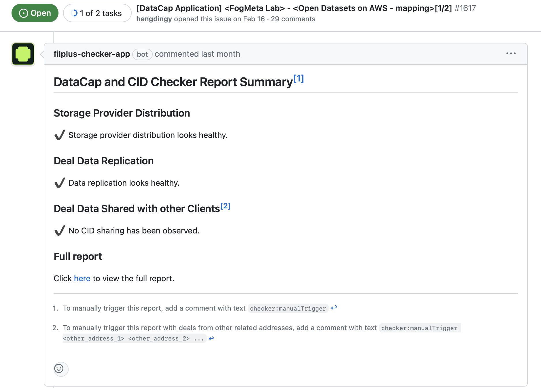Click the bot label next to filplus-checker-app
541x388 pixels.
click(x=142, y=54)
